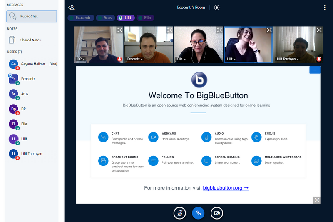Click DP avatar in user list
Image resolution: width=333 pixels, height=222 pixels.
[x=13, y=109]
